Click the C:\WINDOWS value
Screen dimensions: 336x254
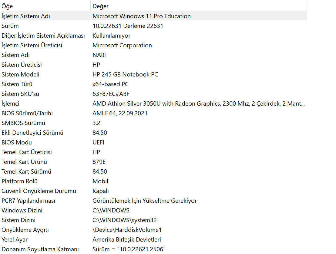[x=111, y=210]
